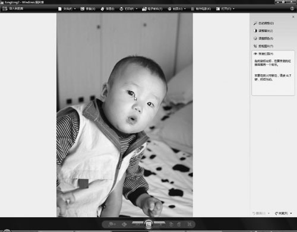
Task: Click the Back to Gallery button
Action: click(13, 8)
